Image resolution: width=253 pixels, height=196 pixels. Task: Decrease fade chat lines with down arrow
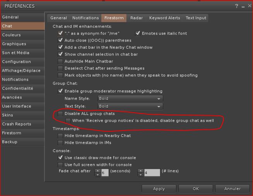point(141,175)
